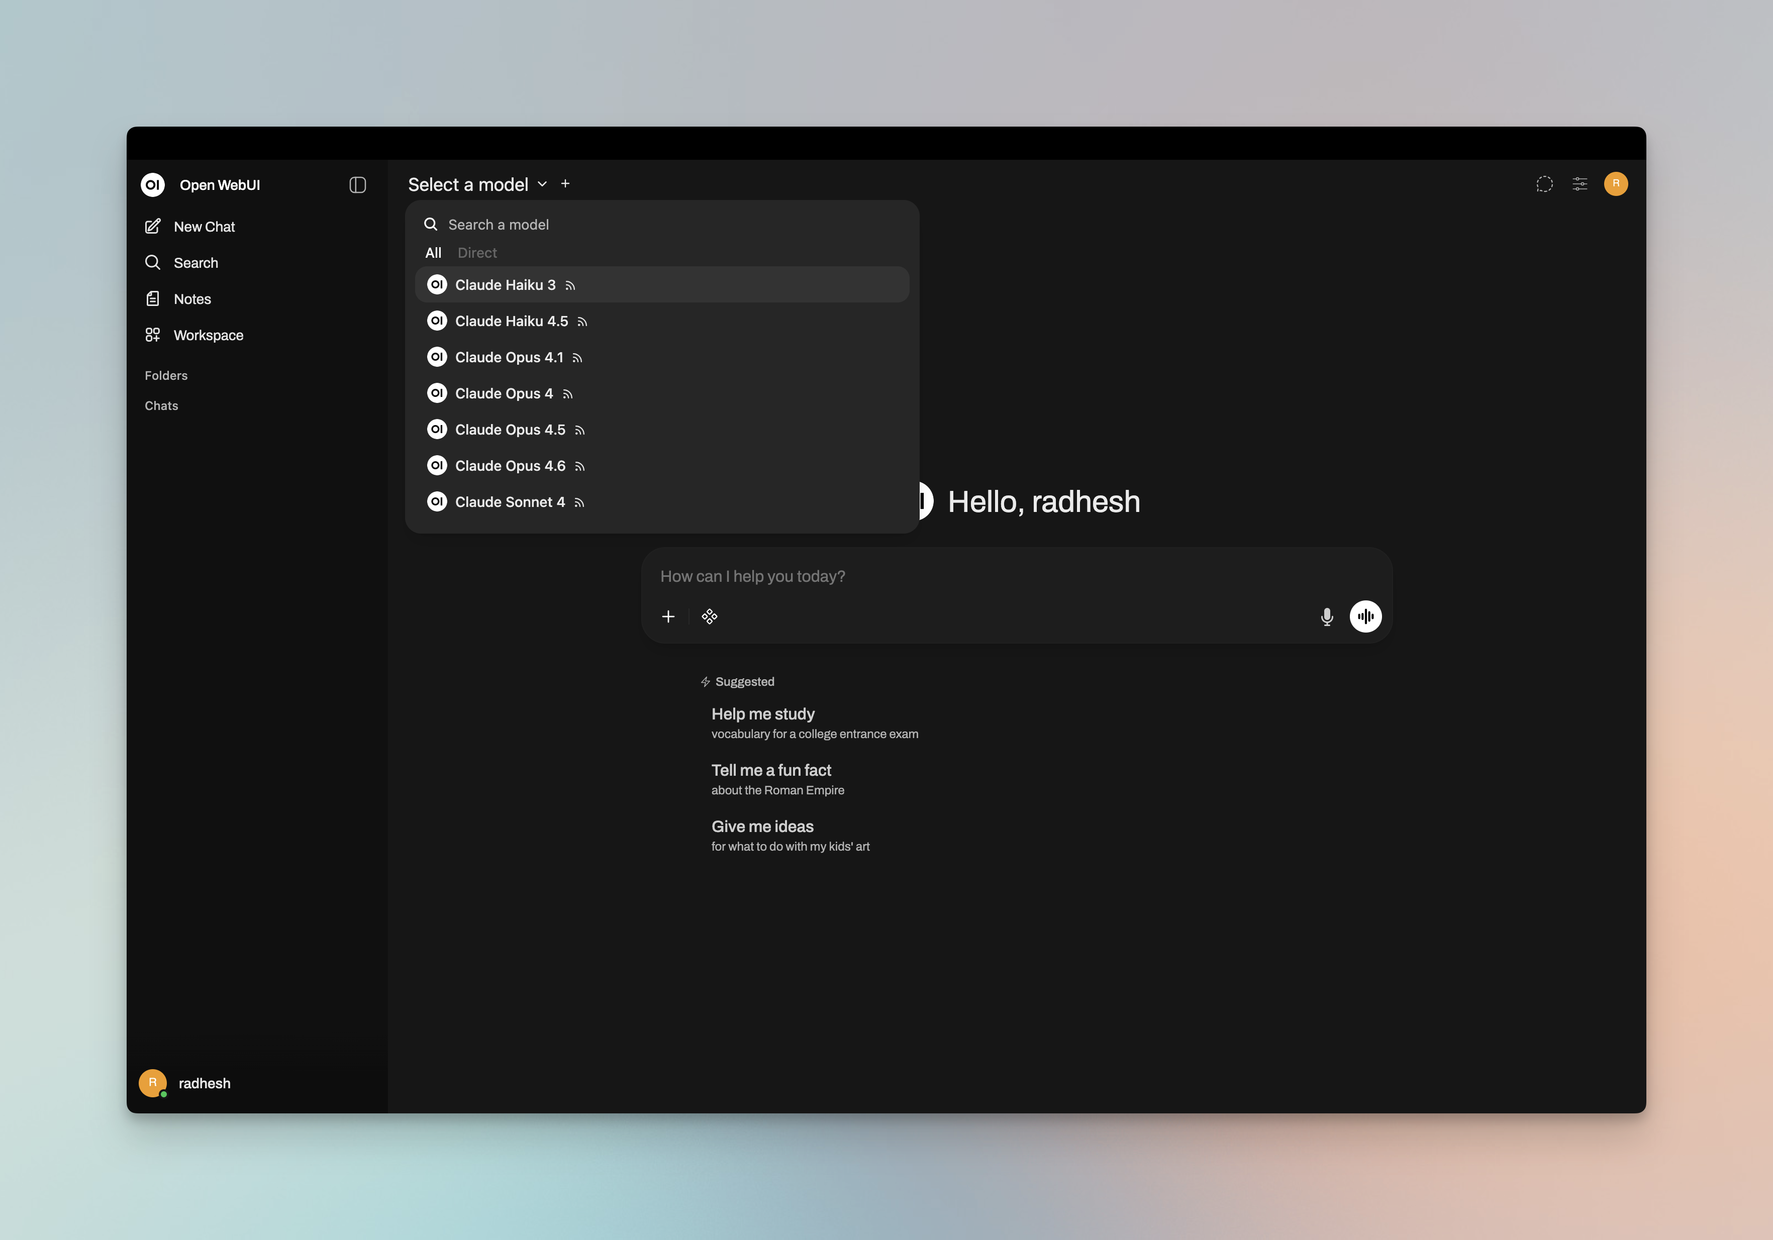Add another model with plus button

click(565, 184)
